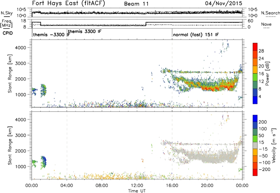Click the blue bottom of power color bar
Viewport: 280px width, 193px height.
point(255,100)
